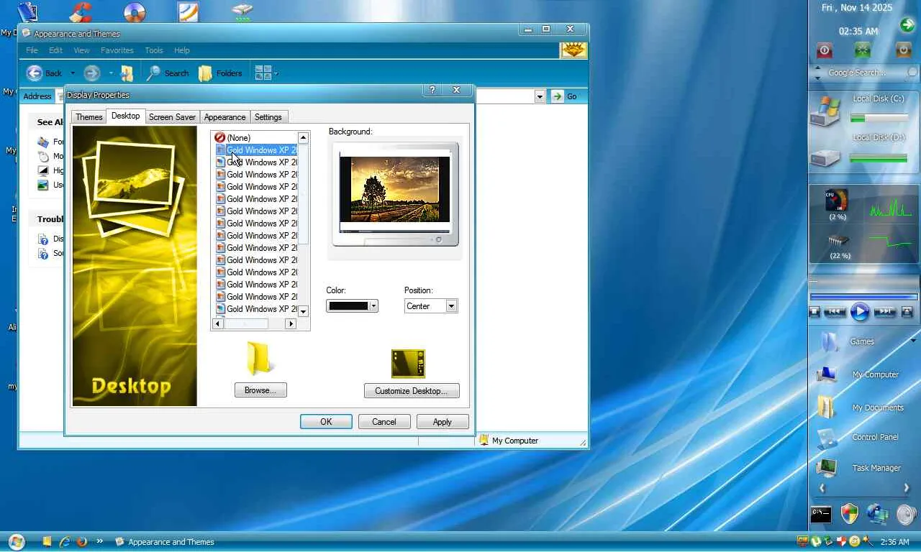This screenshot has height=552, width=921.
Task: Switch to the Settings tab
Action: point(268,117)
